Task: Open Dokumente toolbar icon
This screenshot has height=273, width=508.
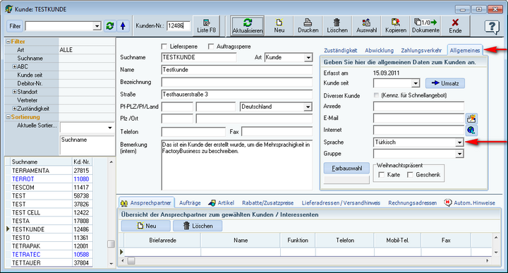Action: point(425,25)
